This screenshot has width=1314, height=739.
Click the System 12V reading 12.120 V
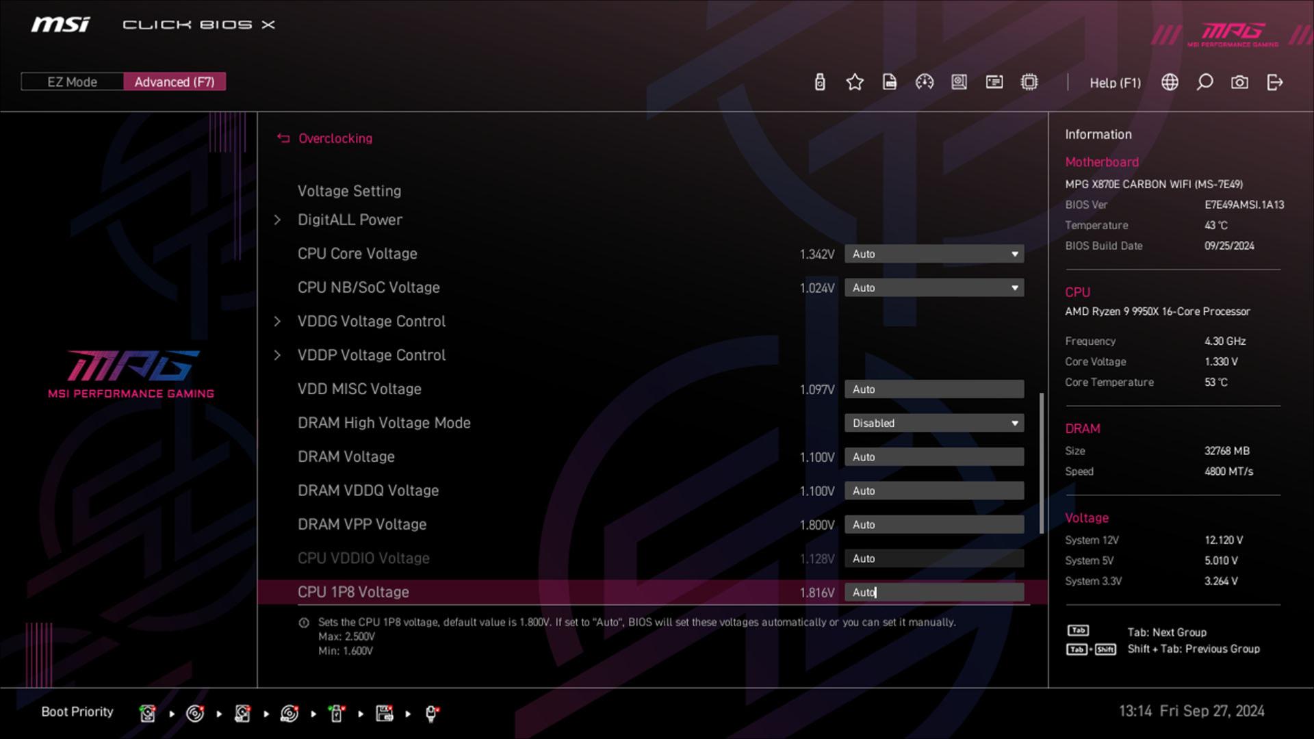[1224, 540]
